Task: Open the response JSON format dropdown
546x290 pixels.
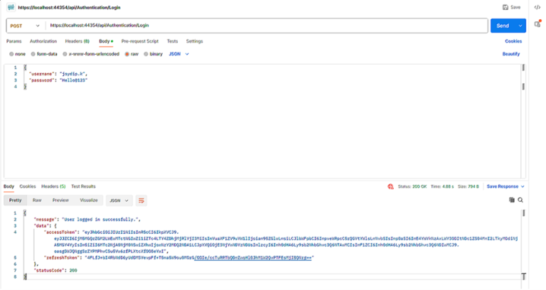Action: tap(119, 200)
